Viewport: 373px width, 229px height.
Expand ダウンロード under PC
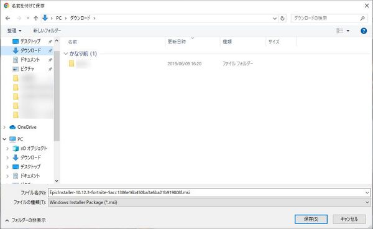tap(7, 157)
